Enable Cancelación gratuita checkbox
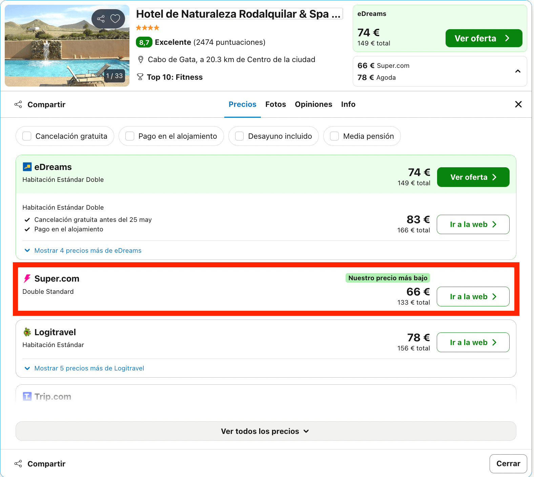Viewport: 534px width, 477px height. click(x=27, y=136)
